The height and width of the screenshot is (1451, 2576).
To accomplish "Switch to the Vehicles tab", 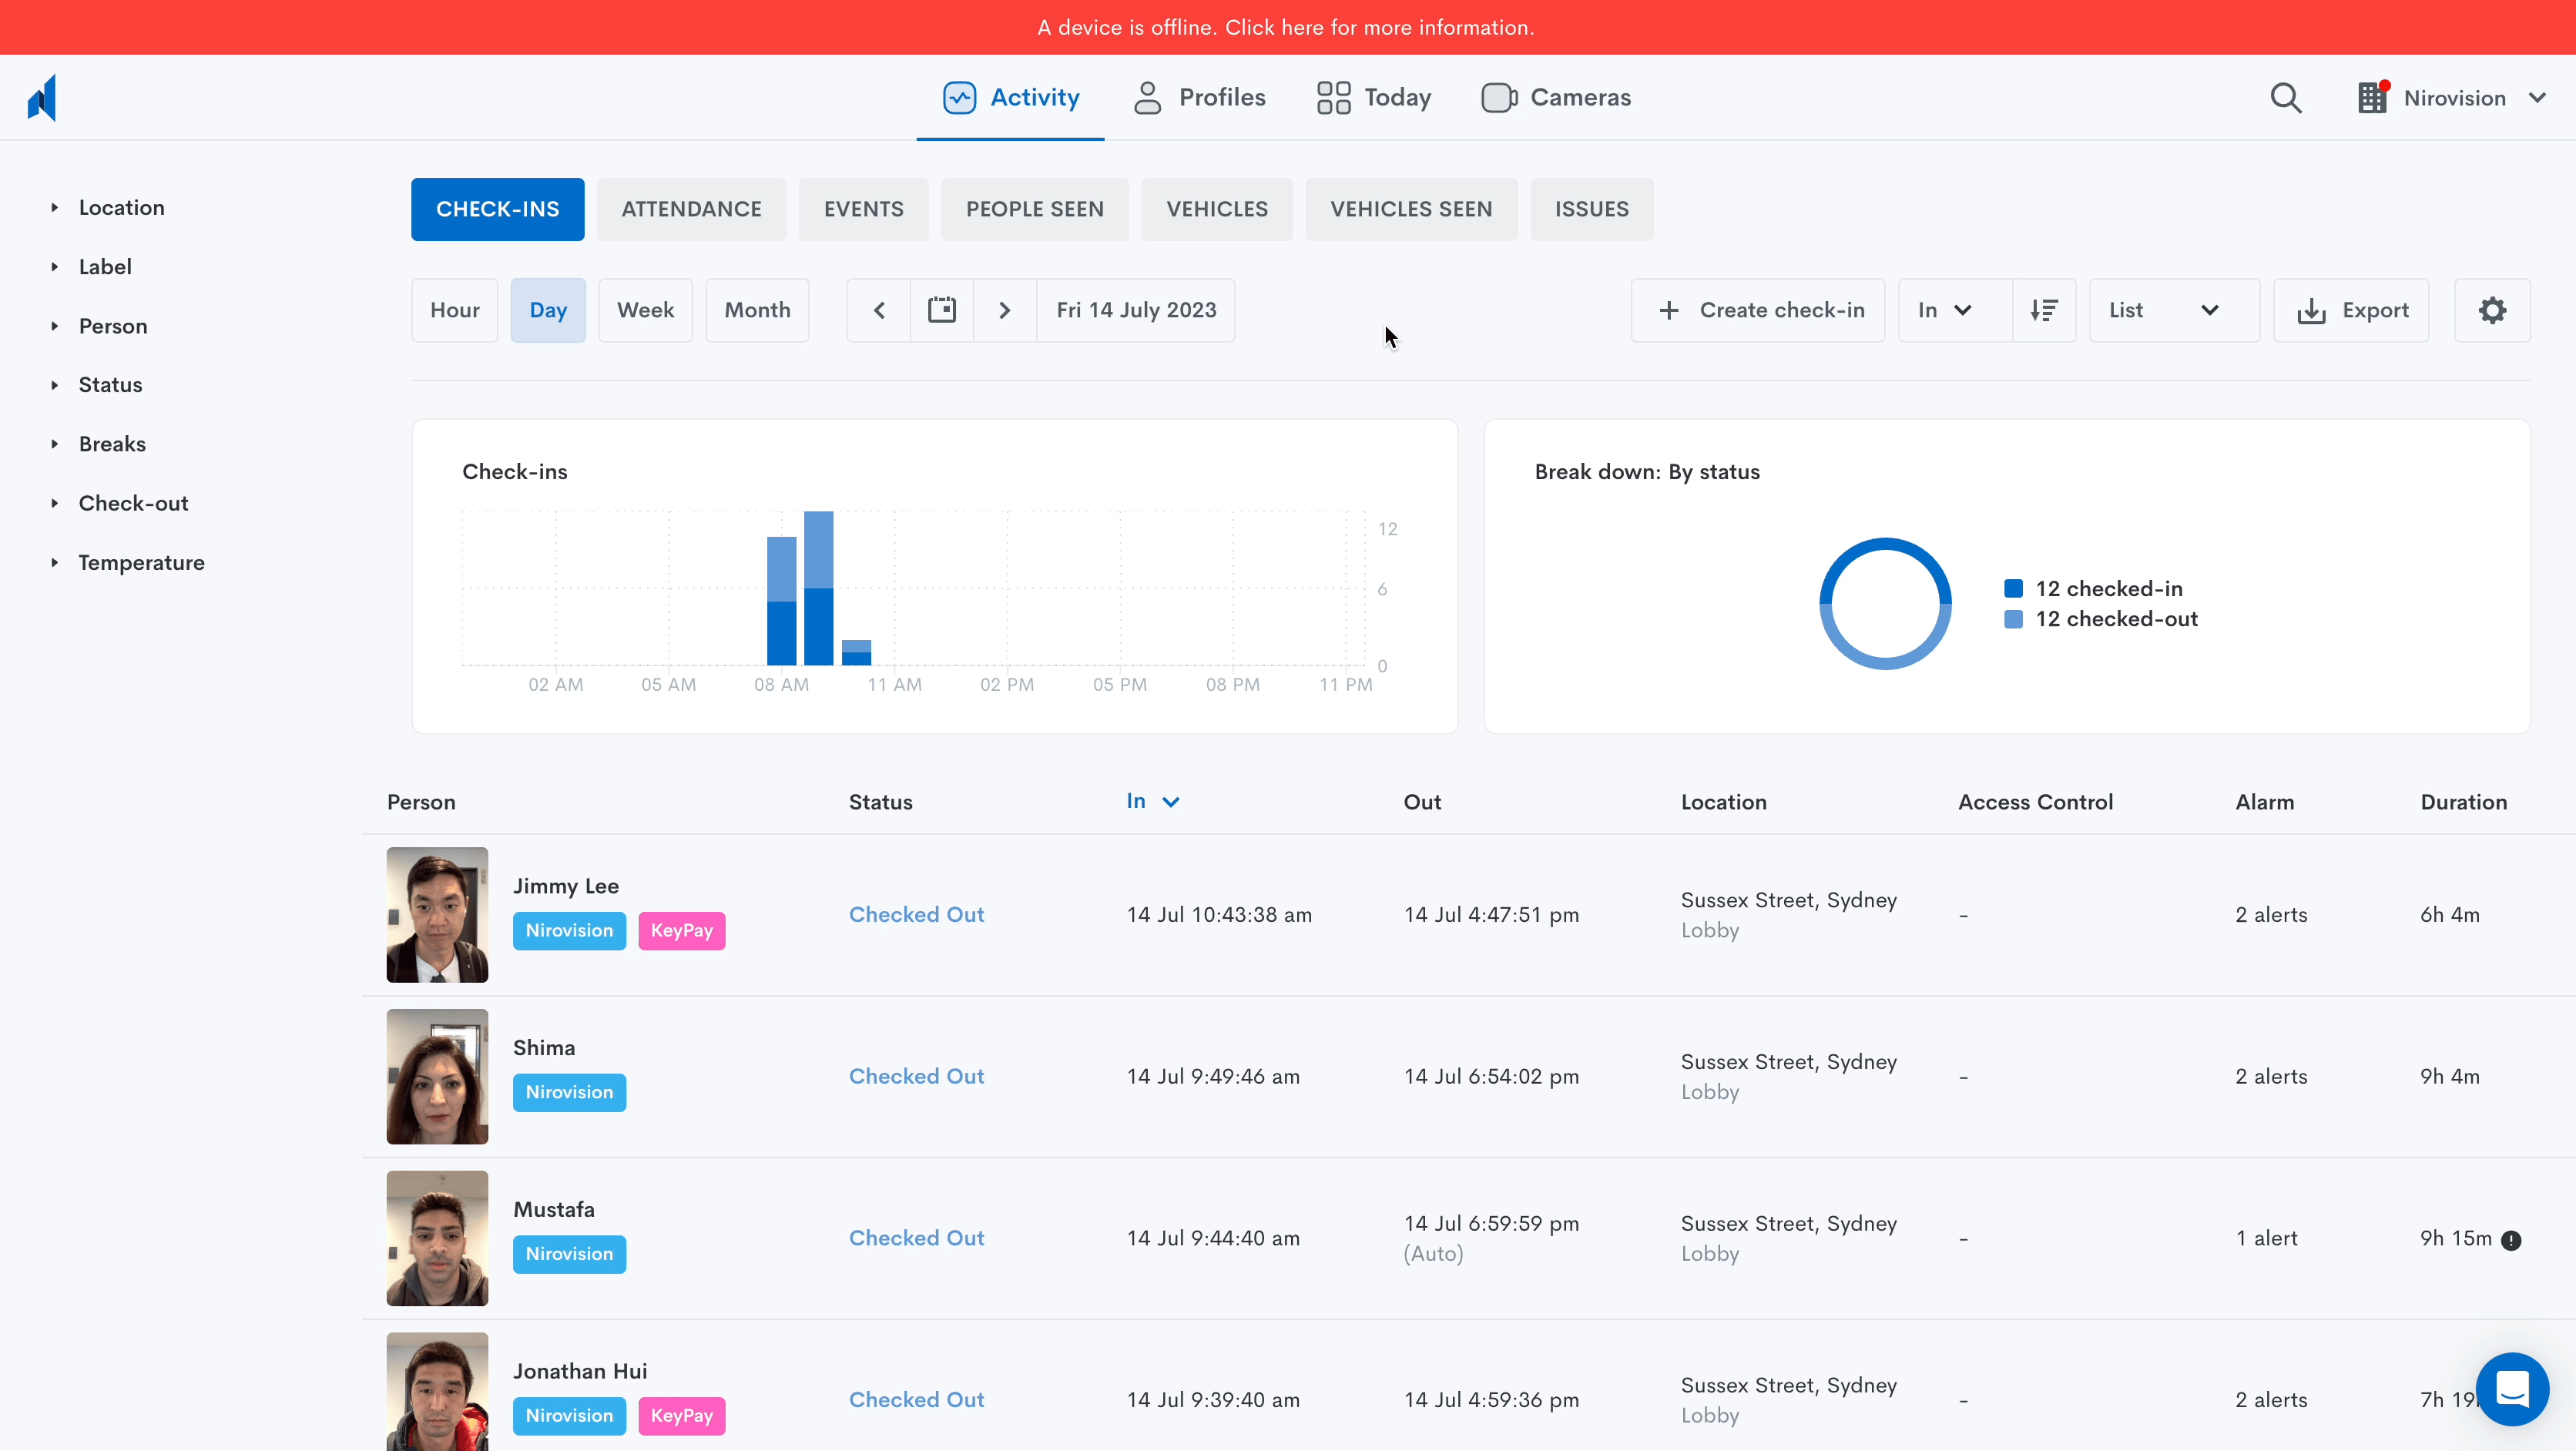I will point(1217,209).
